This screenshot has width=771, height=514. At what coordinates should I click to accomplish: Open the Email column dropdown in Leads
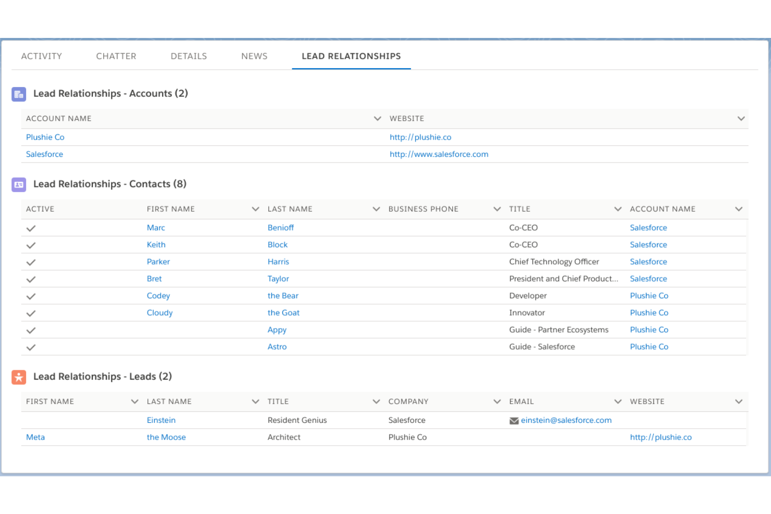(617, 402)
